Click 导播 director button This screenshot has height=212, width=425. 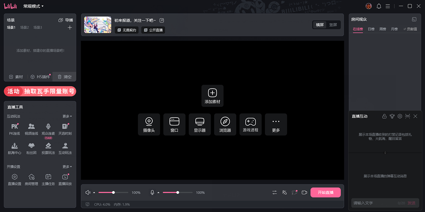(x=66, y=20)
